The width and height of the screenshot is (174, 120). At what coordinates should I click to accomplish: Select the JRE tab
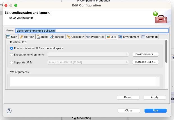111,37
